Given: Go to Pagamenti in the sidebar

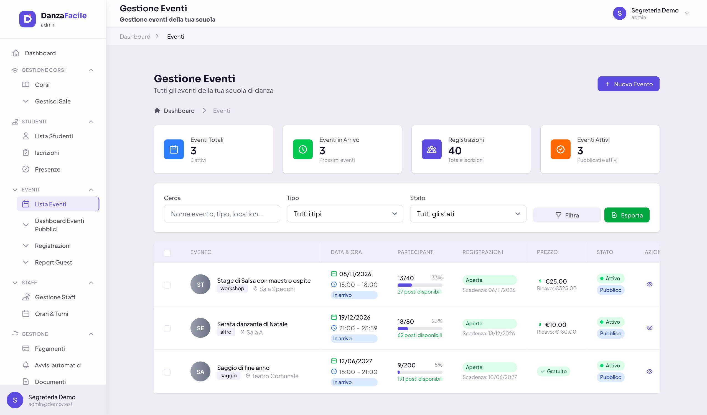Looking at the screenshot, I should pos(50,349).
